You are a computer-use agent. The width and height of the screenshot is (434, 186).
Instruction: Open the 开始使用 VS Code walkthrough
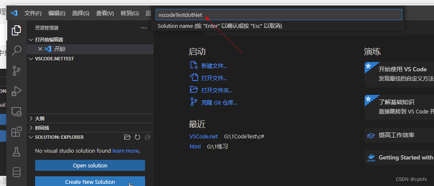[x=399, y=74]
